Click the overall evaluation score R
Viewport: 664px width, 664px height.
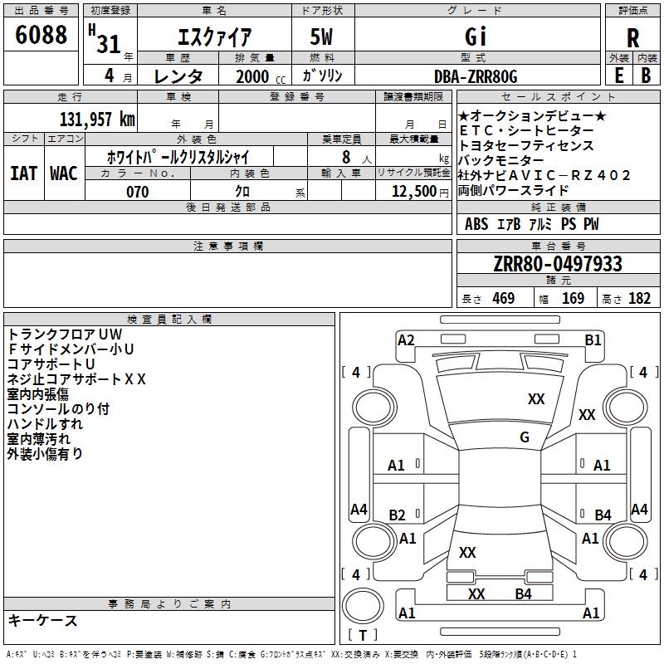632,38
